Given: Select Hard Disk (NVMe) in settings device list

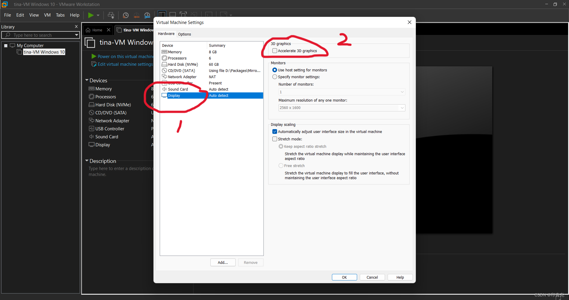Looking at the screenshot, I should (211, 65).
